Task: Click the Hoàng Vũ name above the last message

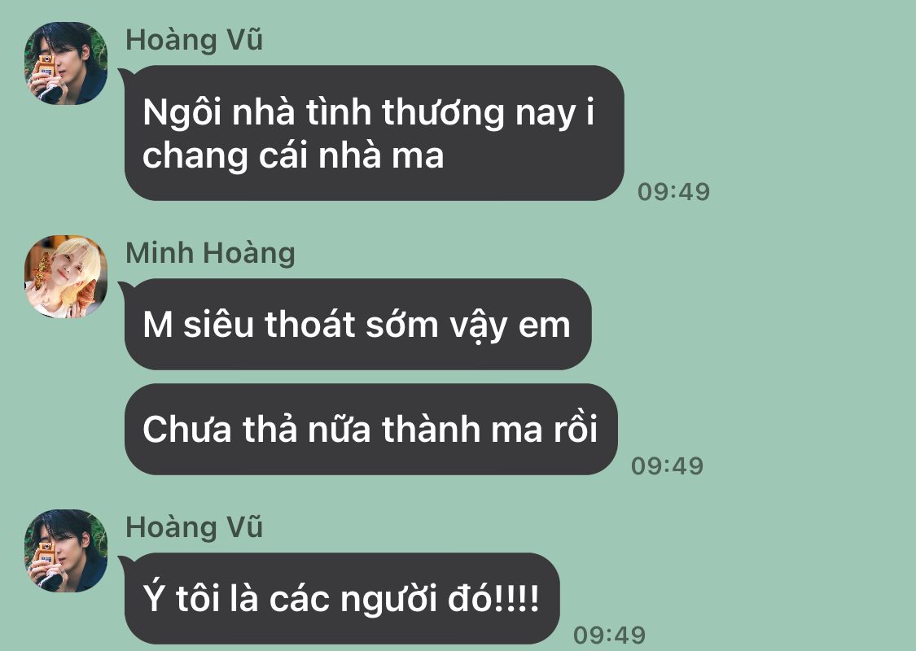Action: [x=194, y=528]
